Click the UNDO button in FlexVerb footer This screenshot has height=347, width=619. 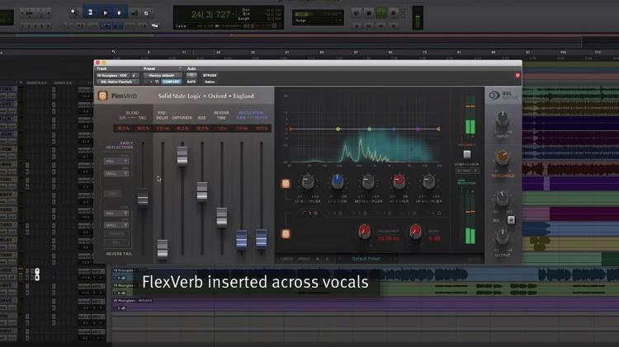[x=286, y=259]
